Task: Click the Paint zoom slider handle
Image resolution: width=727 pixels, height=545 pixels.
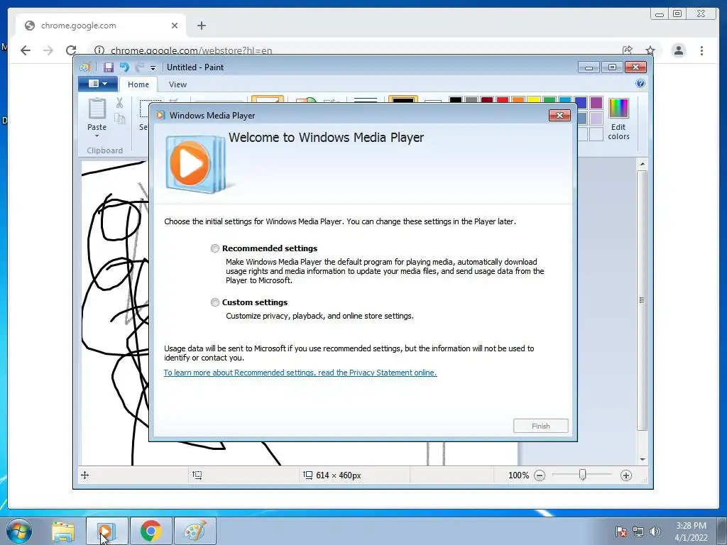Action: tap(583, 475)
